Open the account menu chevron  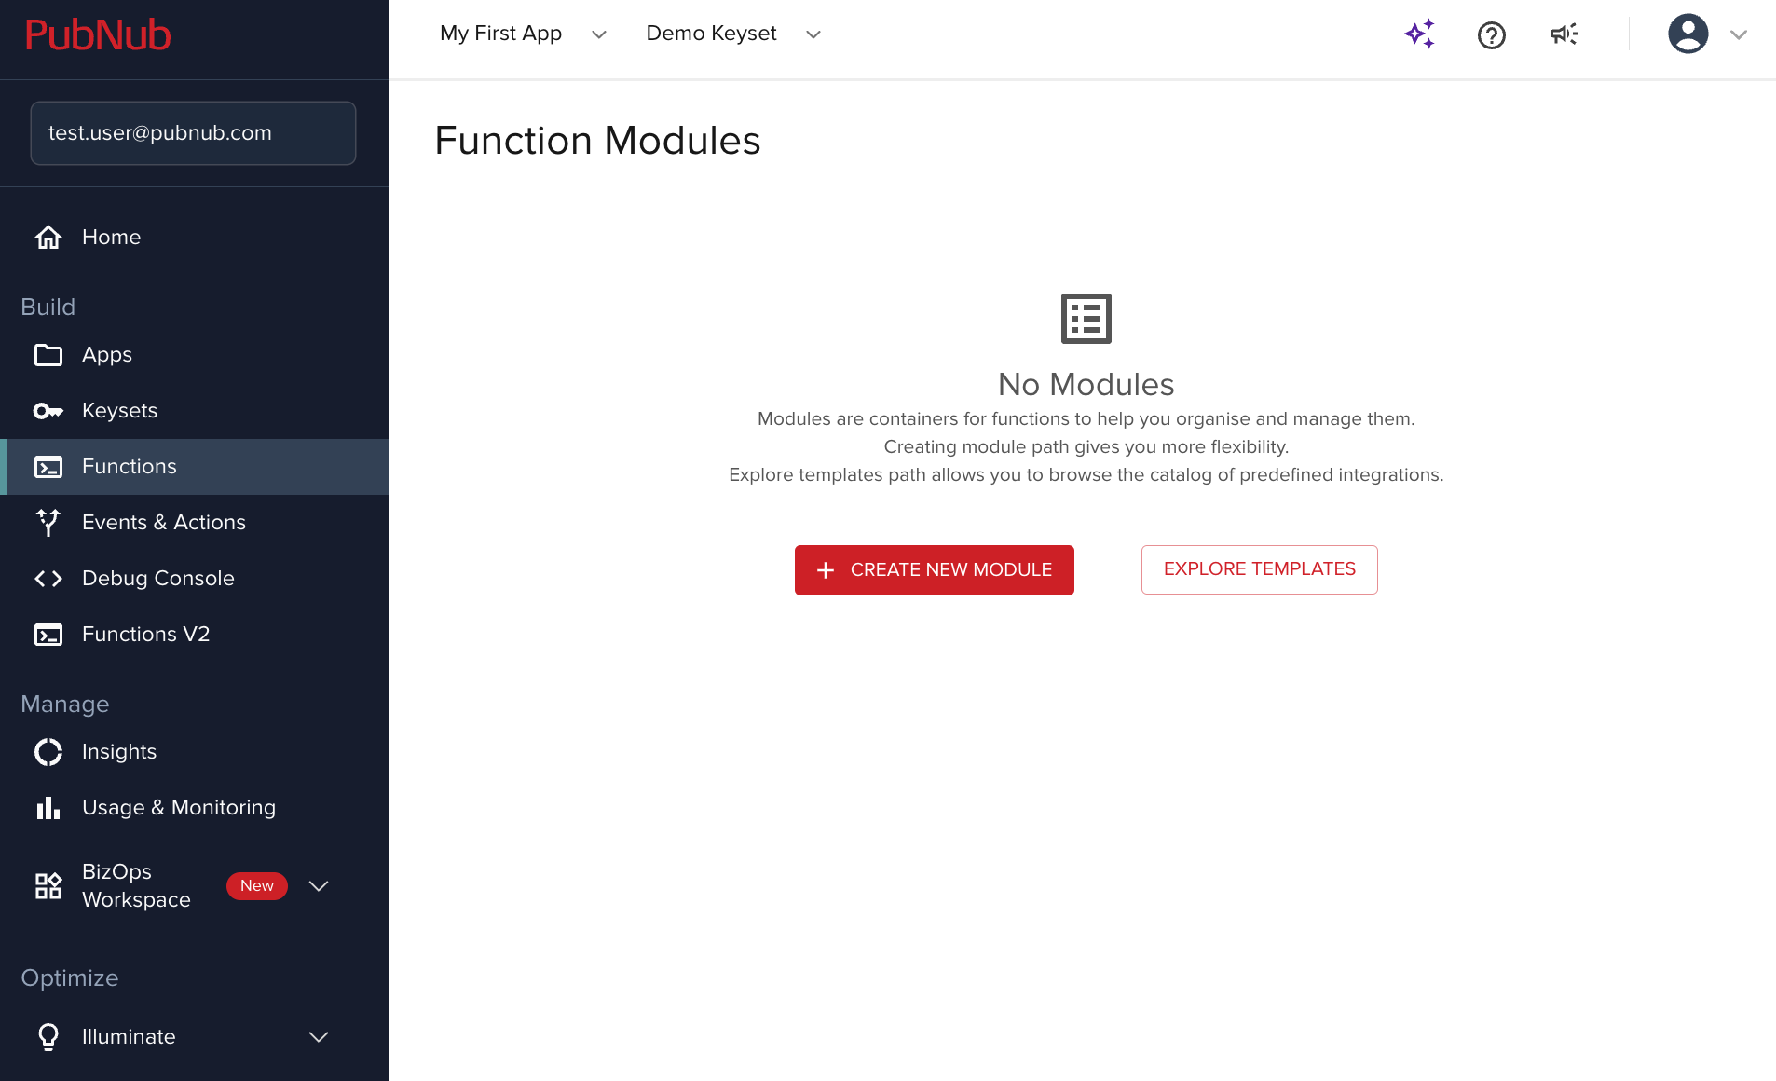pyautogui.click(x=1739, y=35)
